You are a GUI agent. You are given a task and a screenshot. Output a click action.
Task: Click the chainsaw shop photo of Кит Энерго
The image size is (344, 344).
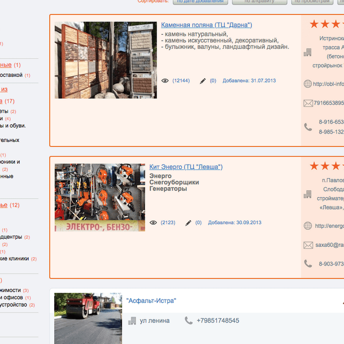tap(100, 198)
